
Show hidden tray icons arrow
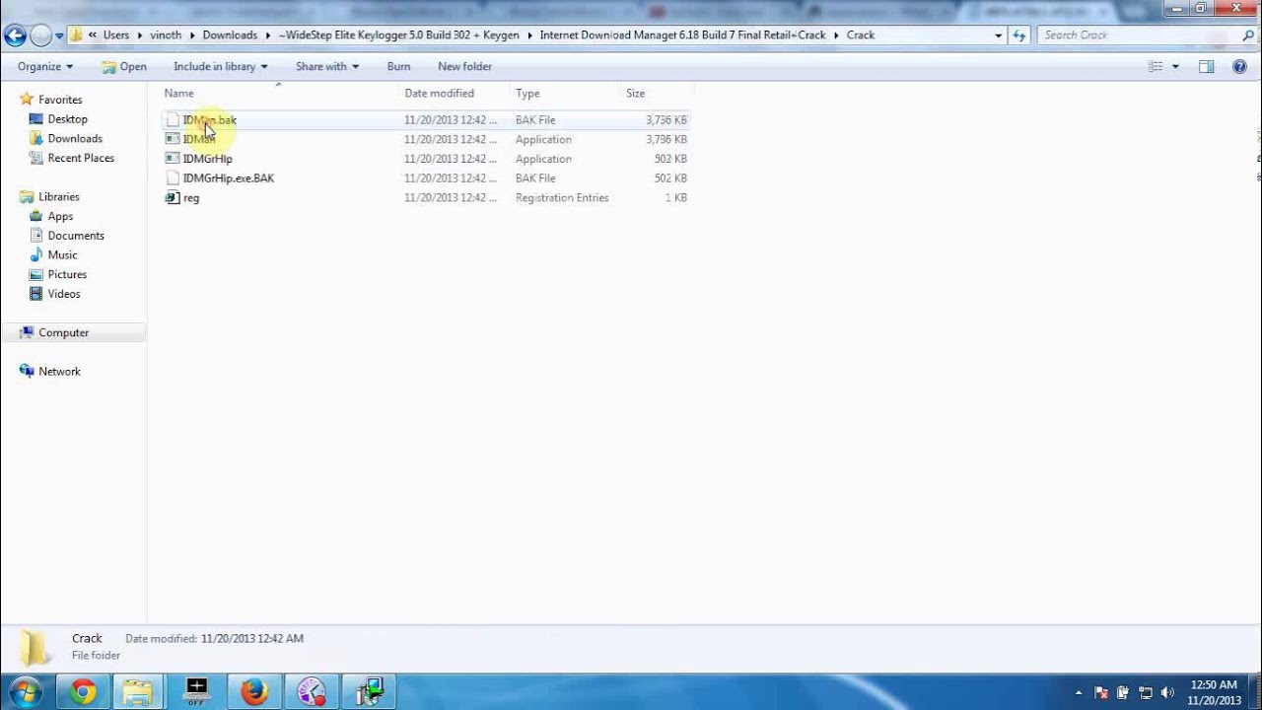1079,692
